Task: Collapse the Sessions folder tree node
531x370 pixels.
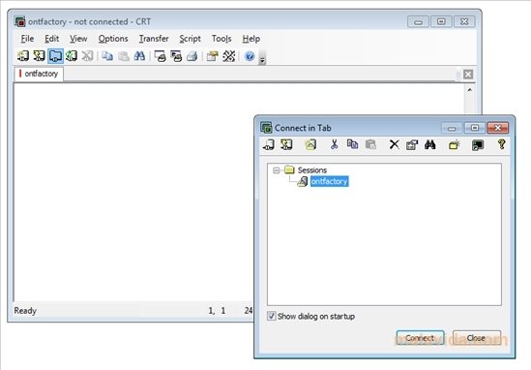Action: pos(277,170)
